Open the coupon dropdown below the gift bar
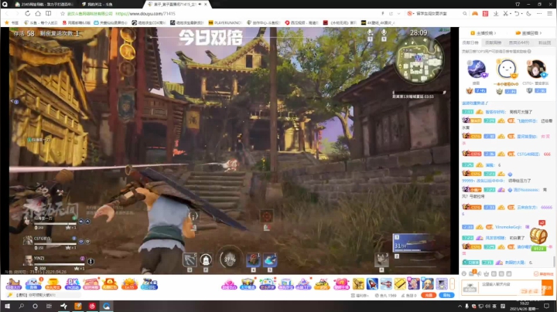 pos(360,295)
